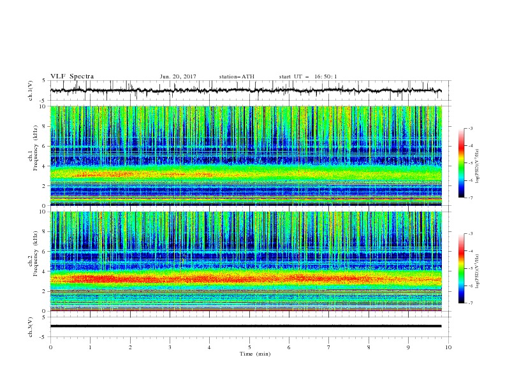Click the ch.2 colorbar -7 tick label
The width and height of the screenshot is (505, 390).
click(471, 303)
